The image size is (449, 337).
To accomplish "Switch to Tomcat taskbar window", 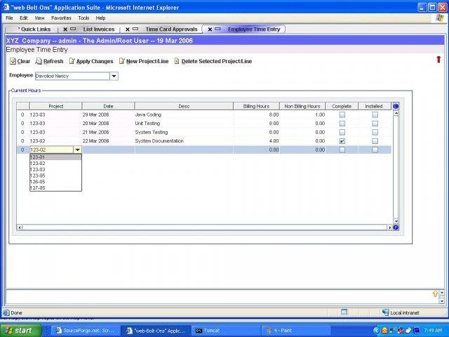I will coord(226,331).
